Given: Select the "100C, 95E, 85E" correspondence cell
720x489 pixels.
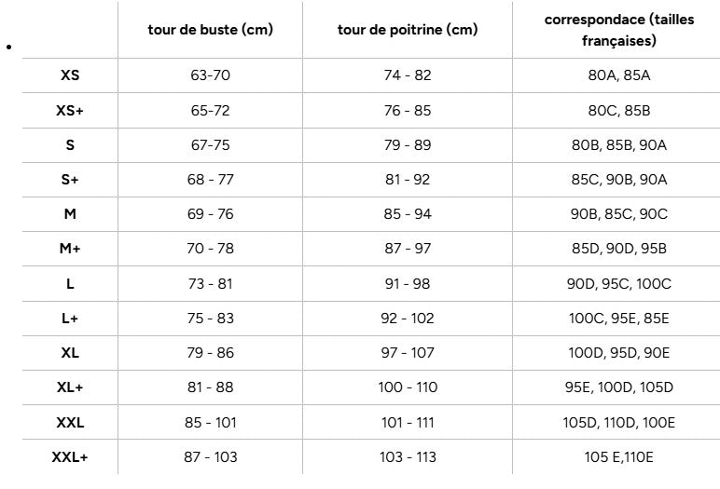Looking at the screenshot, I should coord(619,319).
